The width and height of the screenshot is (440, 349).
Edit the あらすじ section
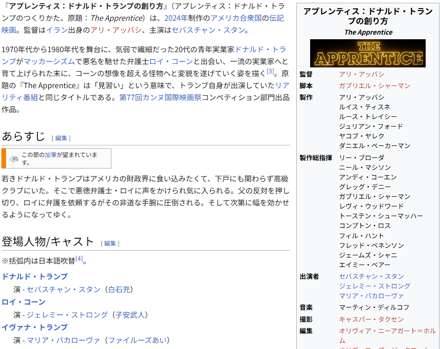pyautogui.click(x=61, y=138)
